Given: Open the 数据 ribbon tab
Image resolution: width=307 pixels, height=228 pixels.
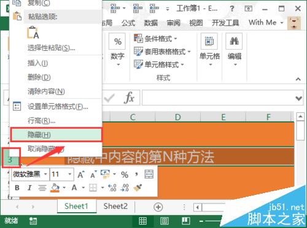Looking at the screenshot, I should [x=151, y=23].
